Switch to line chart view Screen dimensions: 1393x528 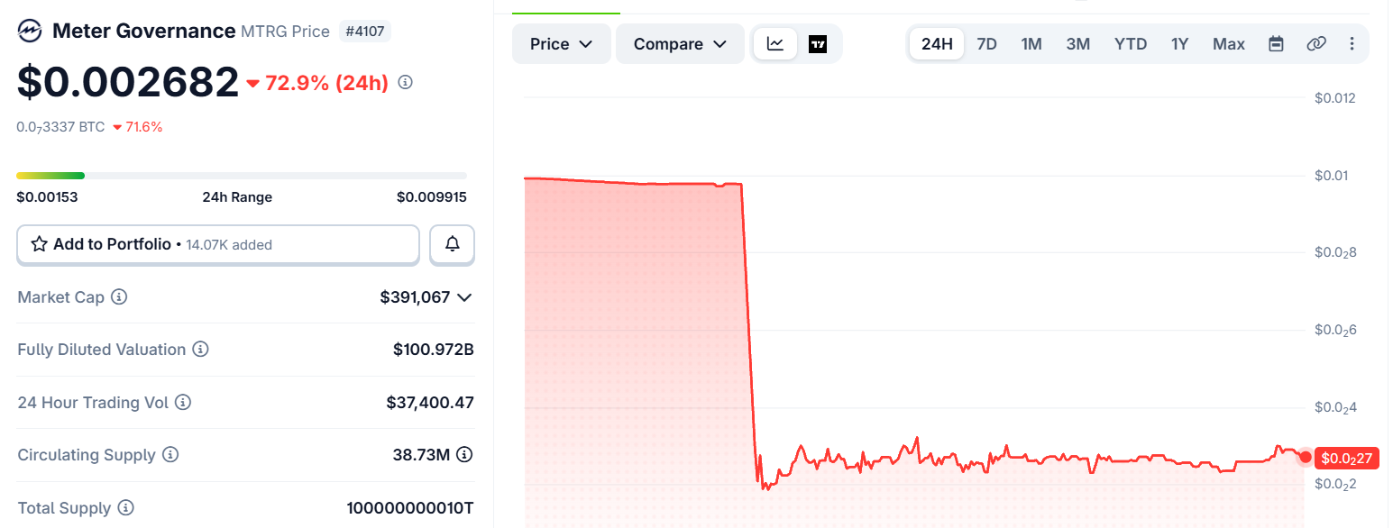point(775,44)
